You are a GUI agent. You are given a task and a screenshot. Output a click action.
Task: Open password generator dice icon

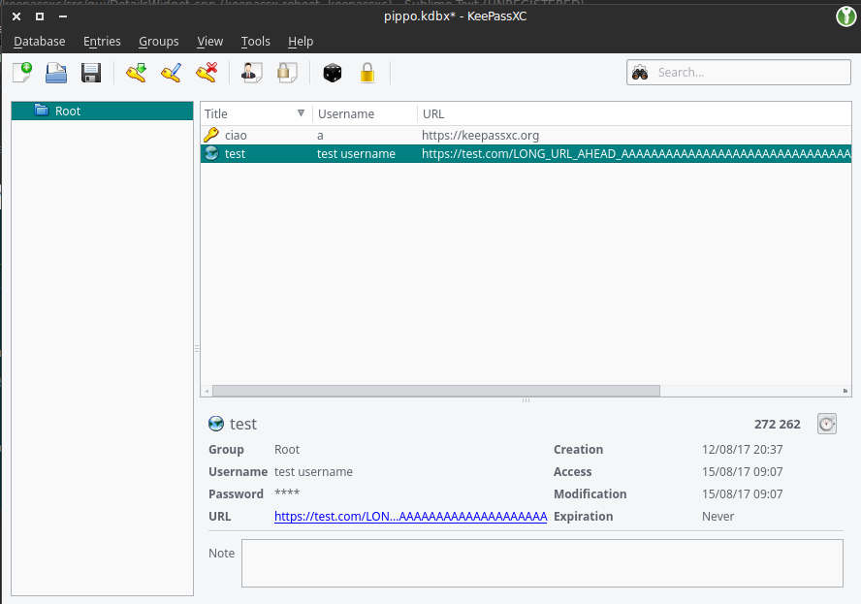pyautogui.click(x=333, y=73)
